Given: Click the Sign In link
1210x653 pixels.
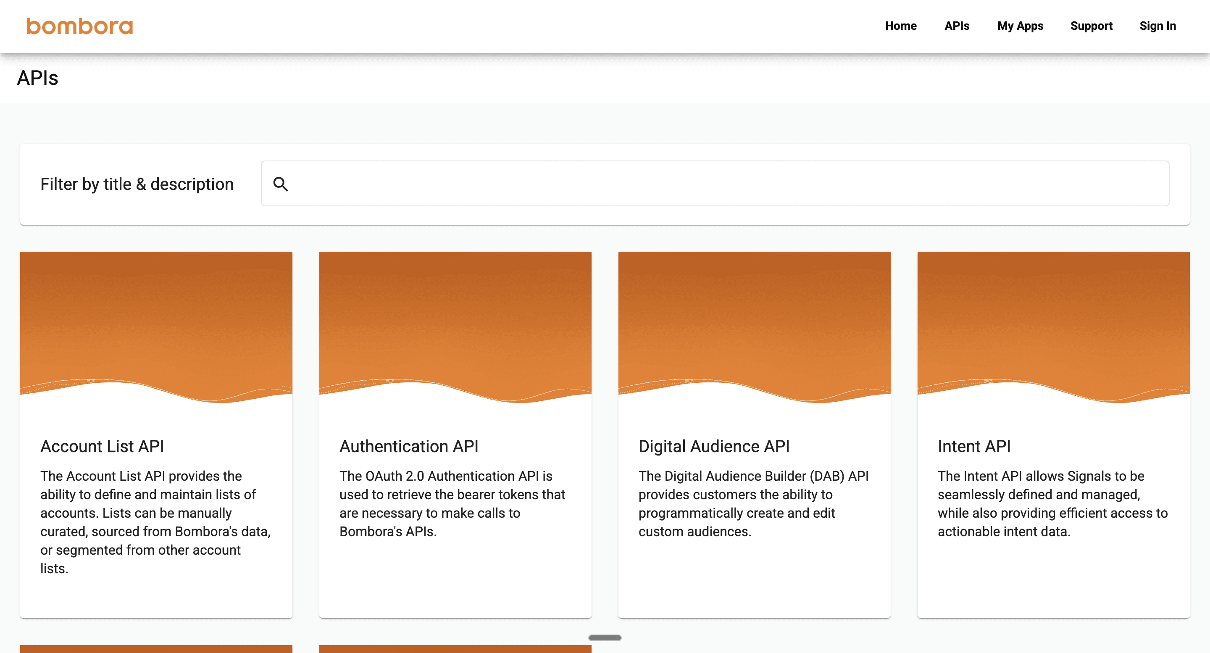Looking at the screenshot, I should point(1157,26).
